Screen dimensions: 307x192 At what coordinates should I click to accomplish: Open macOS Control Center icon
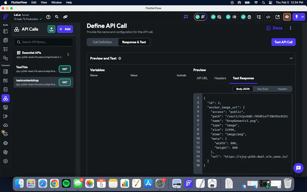[x=270, y=2]
